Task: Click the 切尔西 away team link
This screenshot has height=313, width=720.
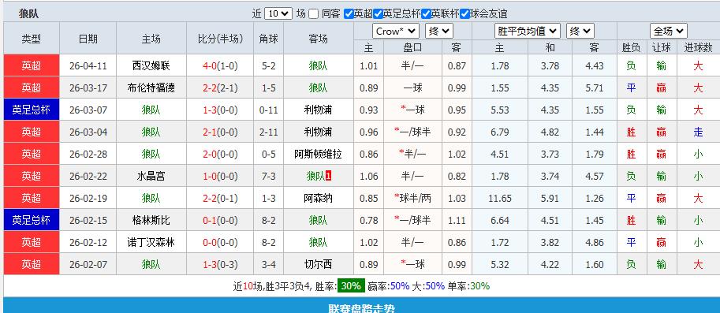Action: (x=319, y=264)
